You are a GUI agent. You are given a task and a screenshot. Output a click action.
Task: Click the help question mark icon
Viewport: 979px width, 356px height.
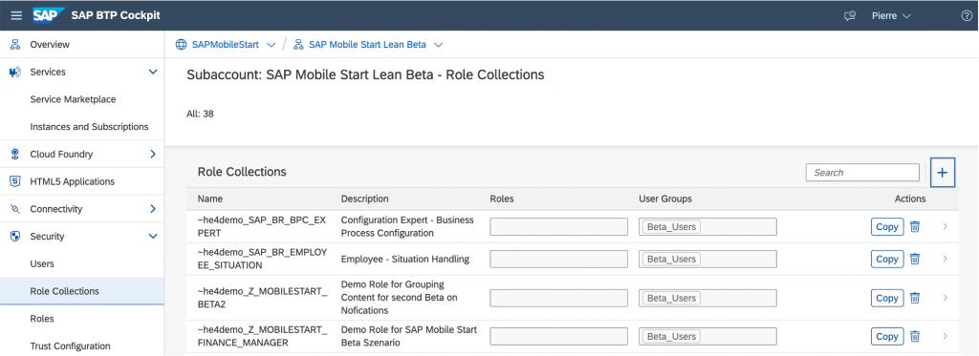point(967,15)
